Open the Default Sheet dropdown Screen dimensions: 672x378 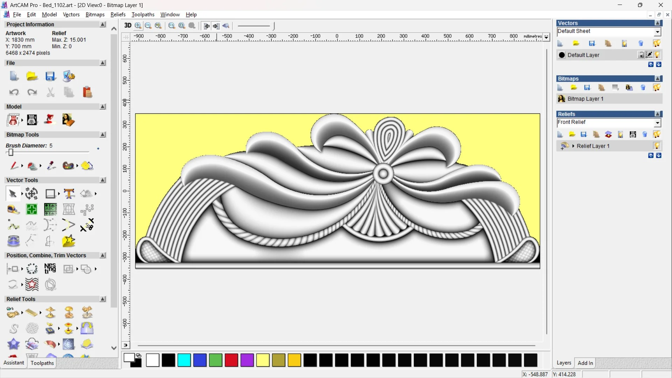point(658,31)
